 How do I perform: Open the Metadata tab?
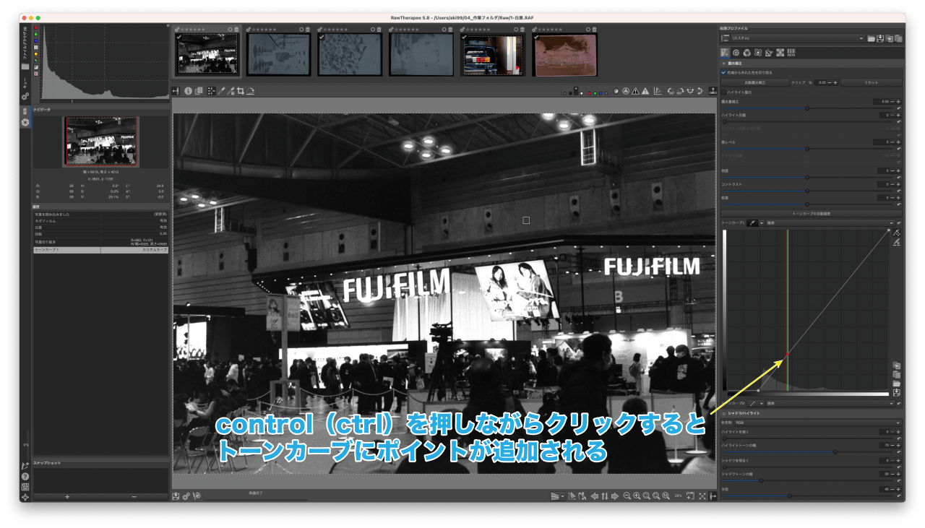pyautogui.click(x=791, y=52)
